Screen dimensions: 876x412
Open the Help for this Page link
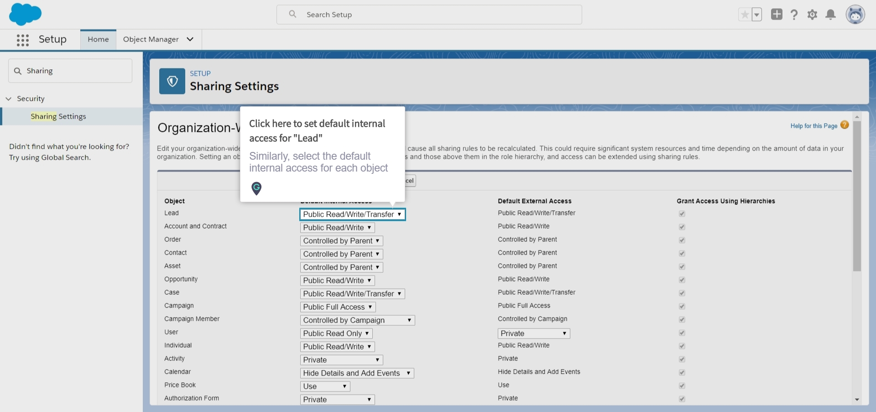[813, 126]
